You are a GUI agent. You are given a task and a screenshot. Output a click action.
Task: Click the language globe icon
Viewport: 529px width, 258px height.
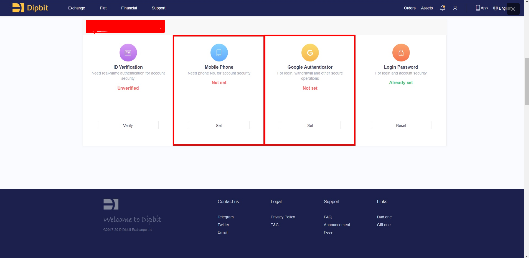(x=495, y=8)
